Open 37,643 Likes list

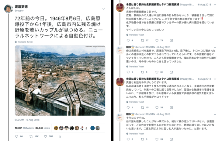click(x=43, y=128)
